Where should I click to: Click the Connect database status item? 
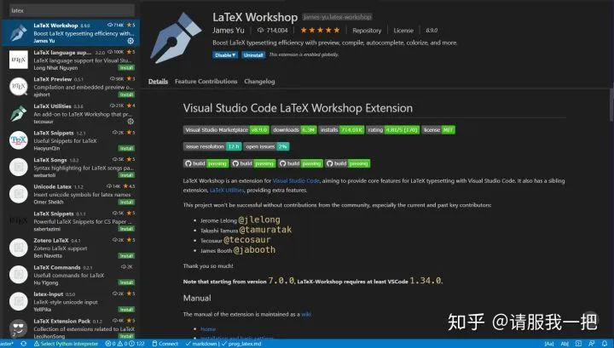point(165,344)
